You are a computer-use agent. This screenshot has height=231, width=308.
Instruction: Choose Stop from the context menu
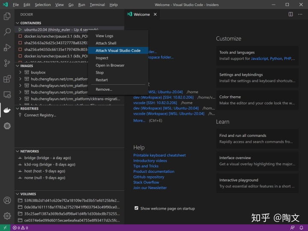[x=118, y=72]
